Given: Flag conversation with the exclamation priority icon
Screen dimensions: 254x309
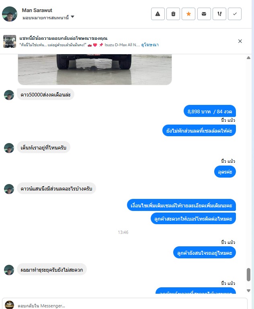Looking at the screenshot, I should [219, 14].
